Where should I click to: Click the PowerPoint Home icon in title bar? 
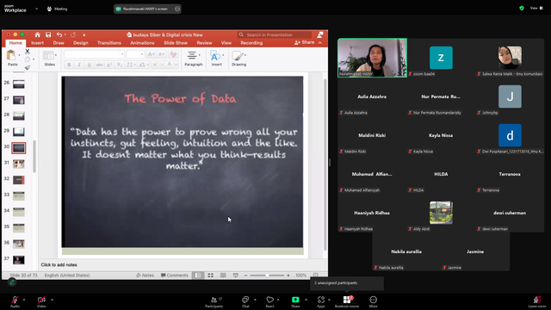tap(37, 34)
